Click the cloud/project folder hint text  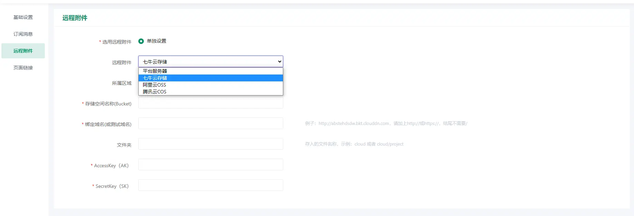tap(354, 144)
